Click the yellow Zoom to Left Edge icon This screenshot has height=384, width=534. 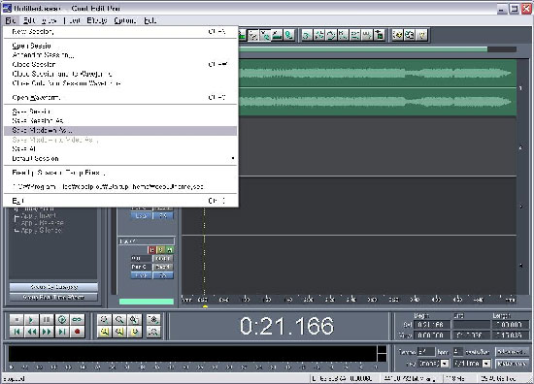coord(104,332)
